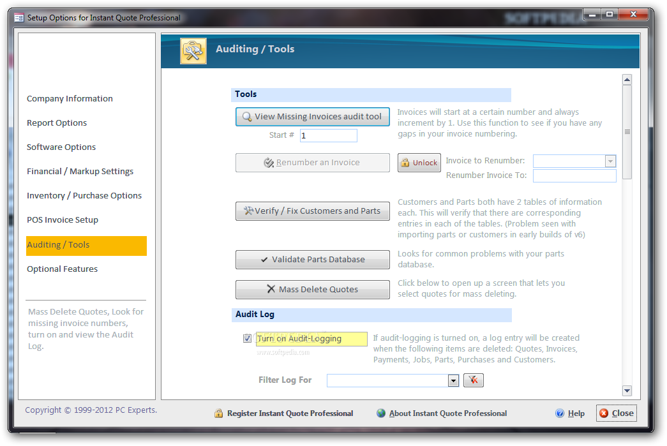Click Register Instant Quote Professional link
This screenshot has height=446, width=667.
(x=290, y=413)
